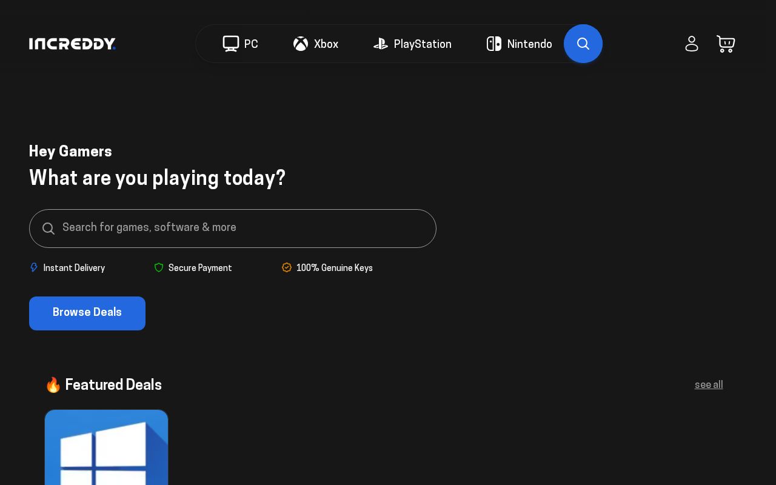Click the Hey Gamers heading
This screenshot has width=776, height=485.
click(x=70, y=152)
